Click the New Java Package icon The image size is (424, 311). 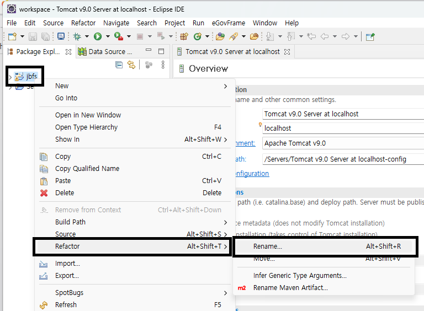(x=184, y=36)
